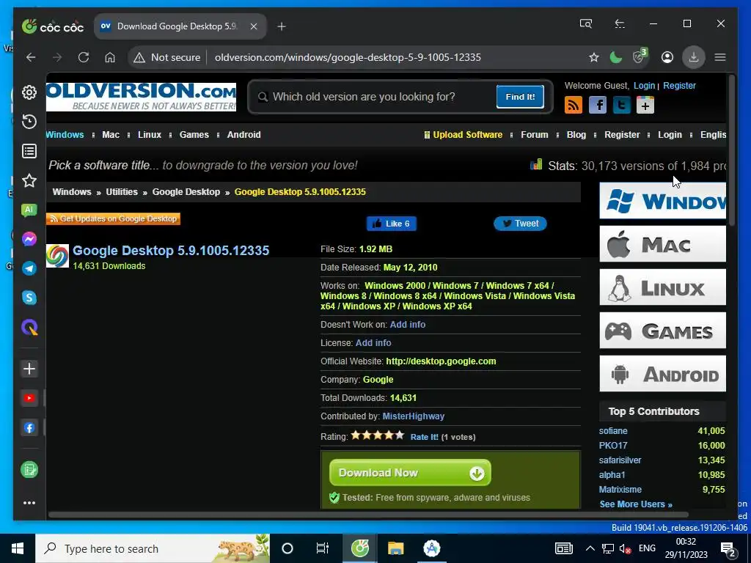Click Rate It! next to stars

click(424, 437)
